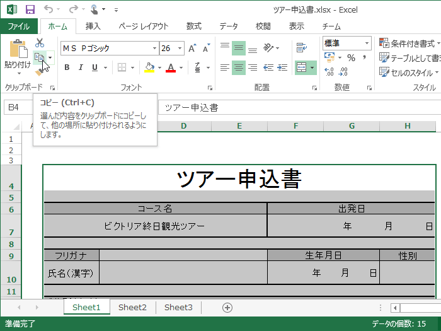Customize quick access toolbar dropdown
The image size is (441, 331).
pyautogui.click(x=116, y=10)
